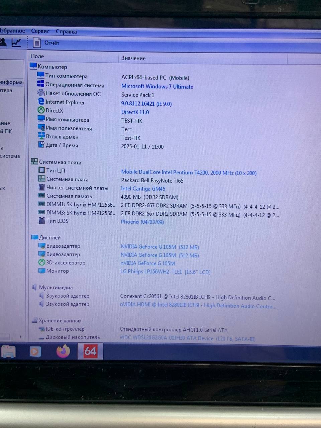Viewport: 321px width, 428px height.
Task: Click the Дисплей section icon
Action: 35,237
